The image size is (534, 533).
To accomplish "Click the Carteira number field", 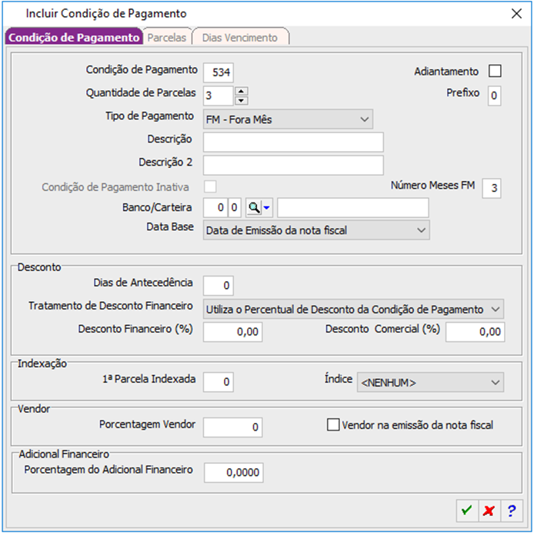I will pos(235,207).
